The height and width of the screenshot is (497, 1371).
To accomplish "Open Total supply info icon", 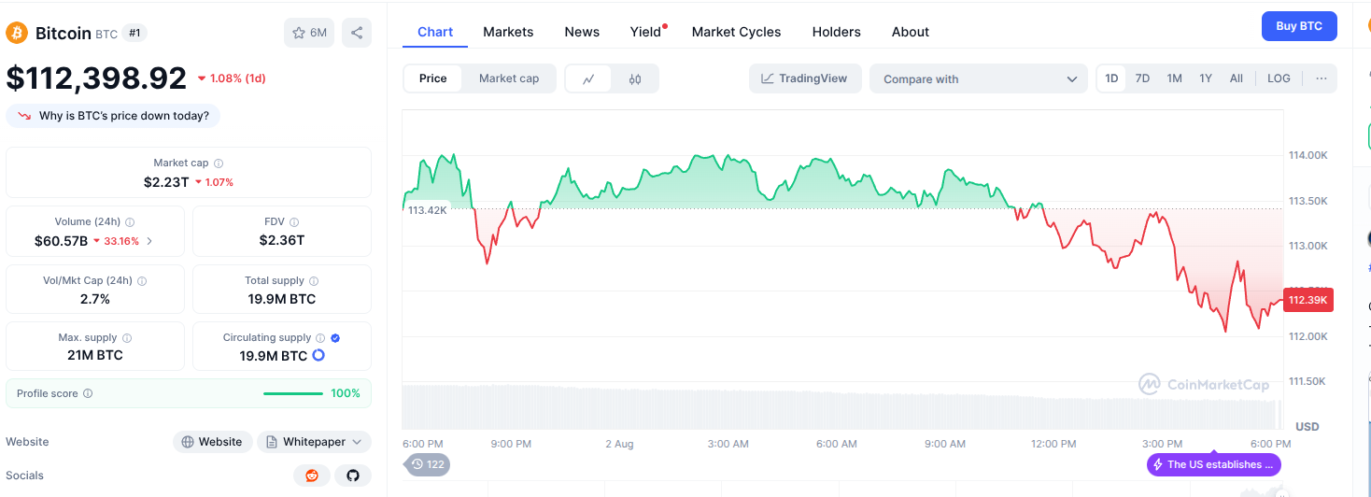I will tap(314, 280).
